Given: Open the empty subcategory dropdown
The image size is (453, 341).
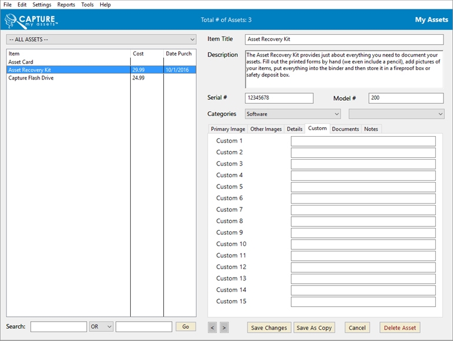Looking at the screenshot, I should coord(396,114).
